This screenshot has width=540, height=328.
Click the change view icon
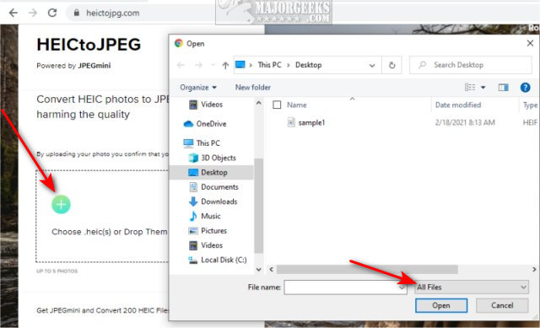tap(470, 88)
